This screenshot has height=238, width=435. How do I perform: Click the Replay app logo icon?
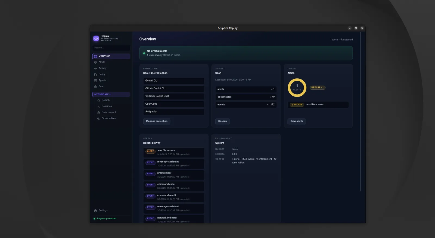pyautogui.click(x=96, y=38)
